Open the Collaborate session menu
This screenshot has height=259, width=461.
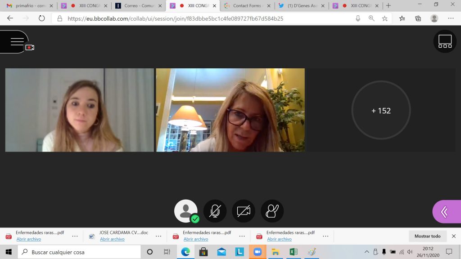[x=17, y=42]
